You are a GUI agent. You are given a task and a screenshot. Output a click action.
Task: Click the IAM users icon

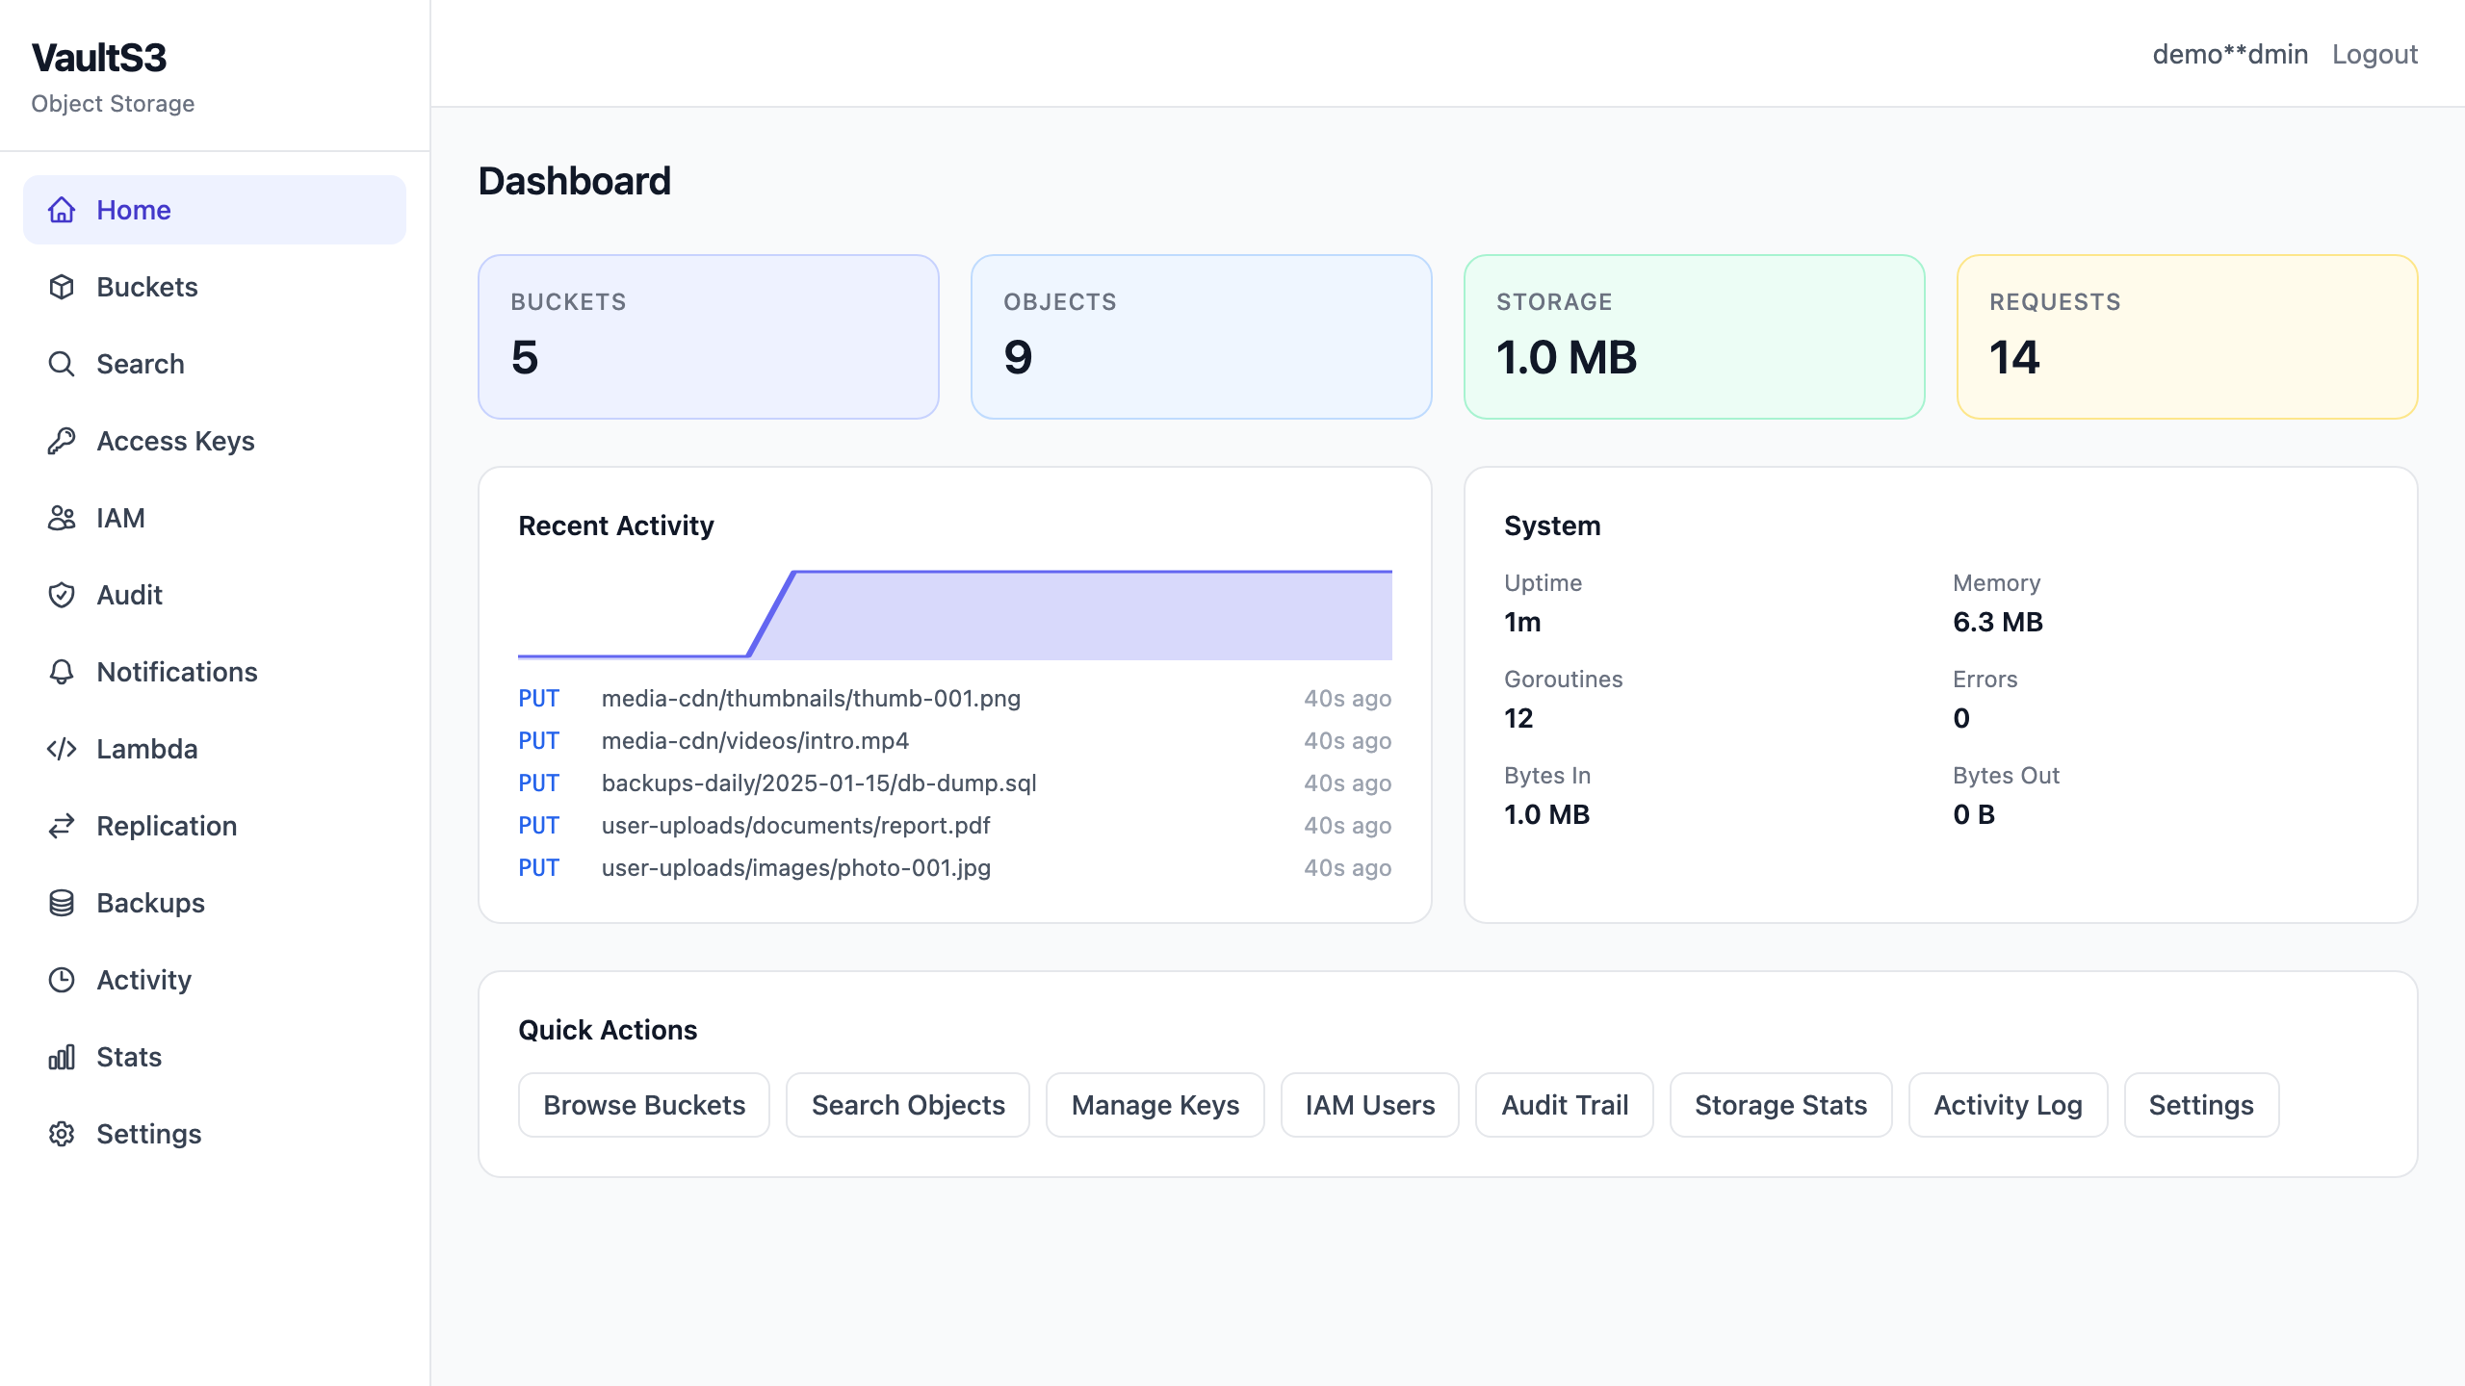pos(62,518)
